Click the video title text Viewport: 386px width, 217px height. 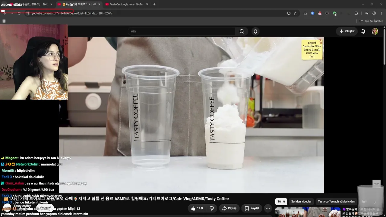(x=119, y=199)
